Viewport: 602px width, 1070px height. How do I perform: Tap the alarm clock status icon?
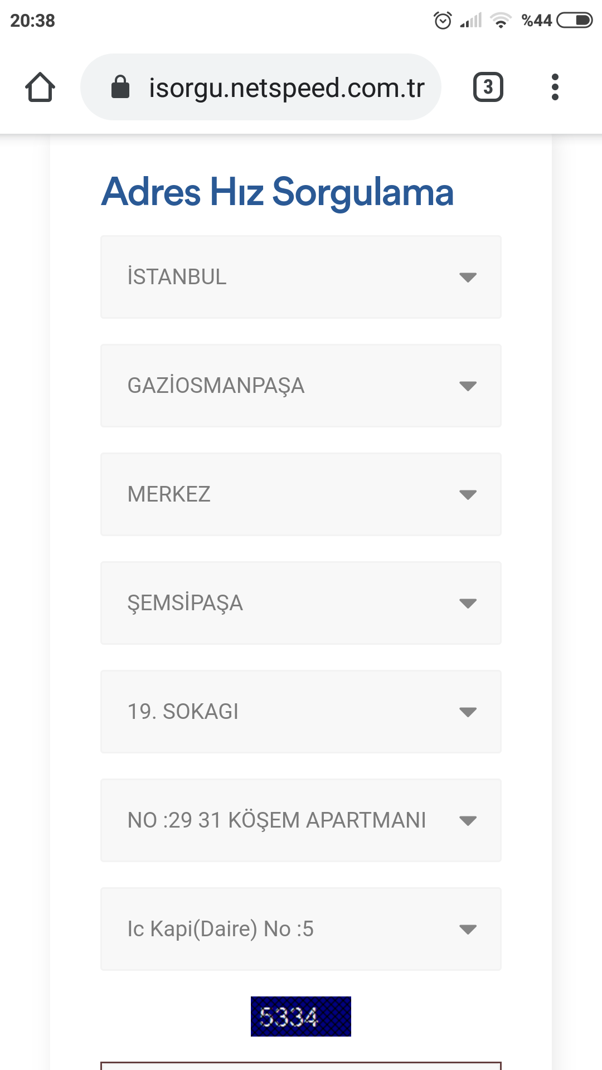443,21
